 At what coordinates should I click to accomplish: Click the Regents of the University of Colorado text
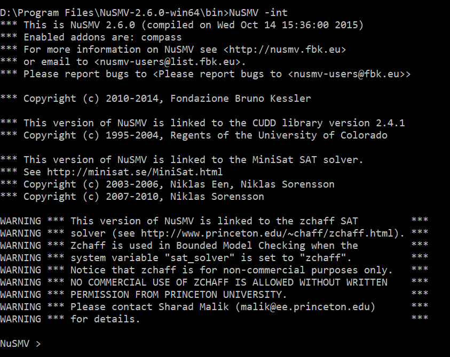(x=279, y=135)
